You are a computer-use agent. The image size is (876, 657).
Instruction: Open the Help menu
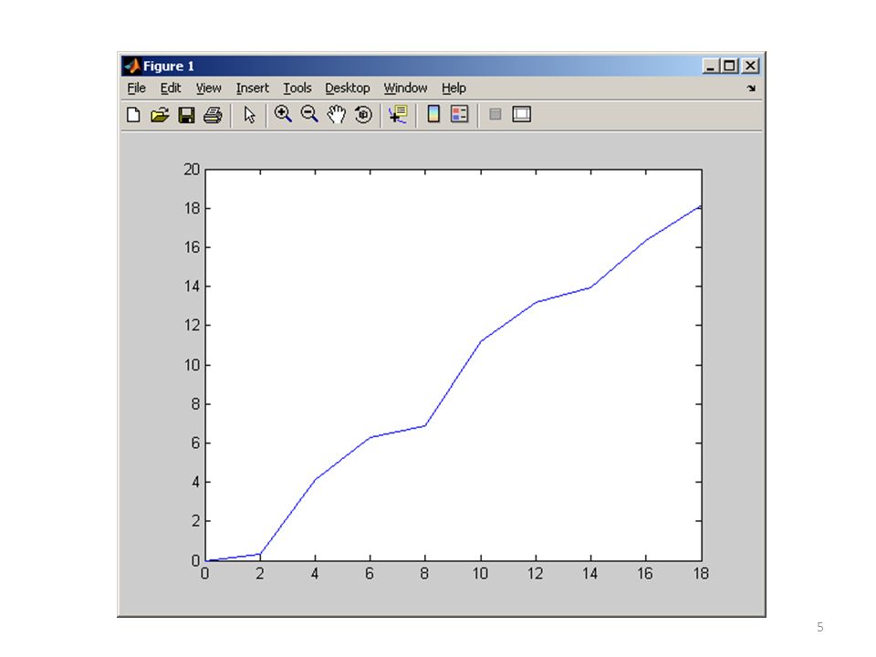click(454, 89)
